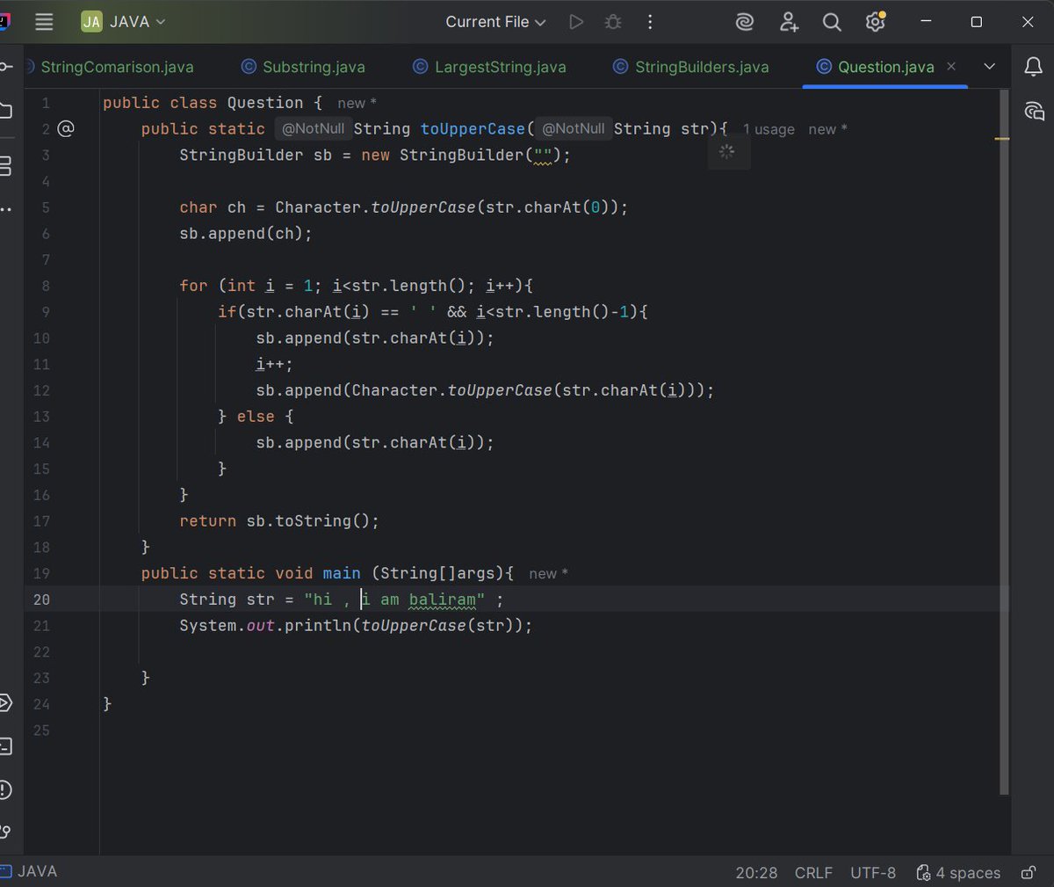Screen dimensions: 1054x887
Task: Open the AI assistant swirl icon
Action: point(745,22)
